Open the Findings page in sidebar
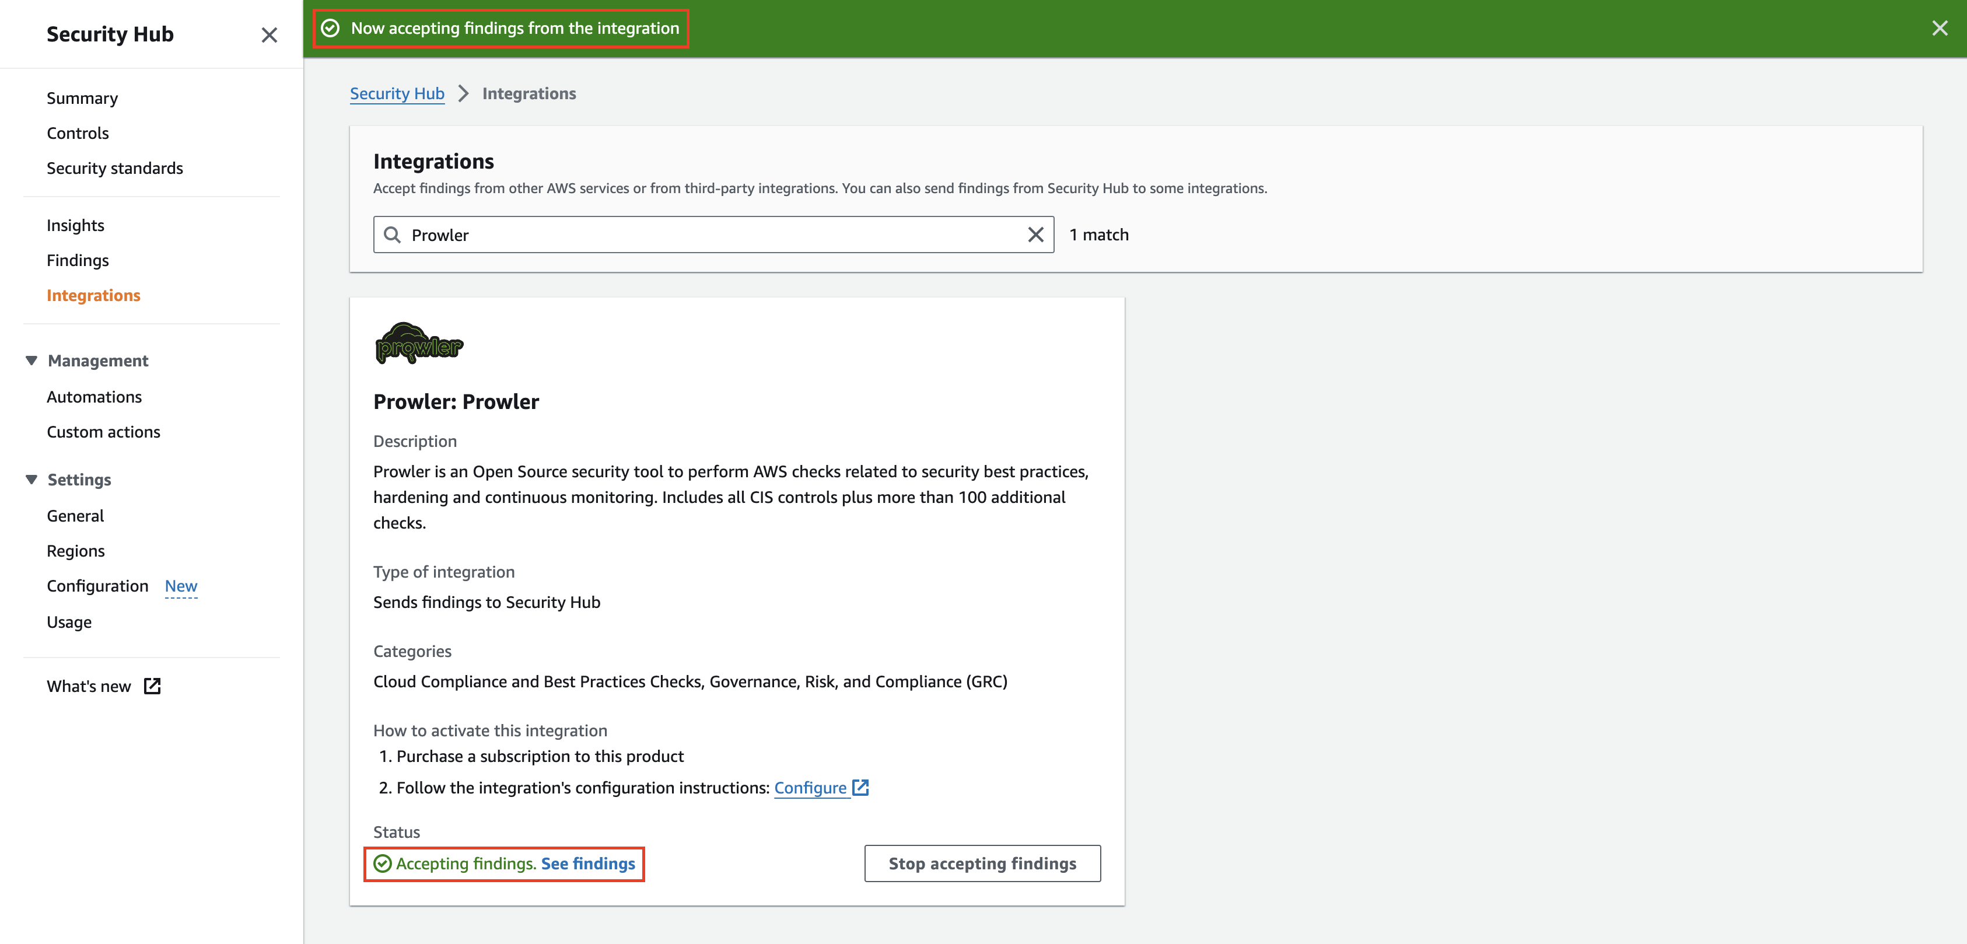This screenshot has width=1967, height=944. tap(77, 260)
